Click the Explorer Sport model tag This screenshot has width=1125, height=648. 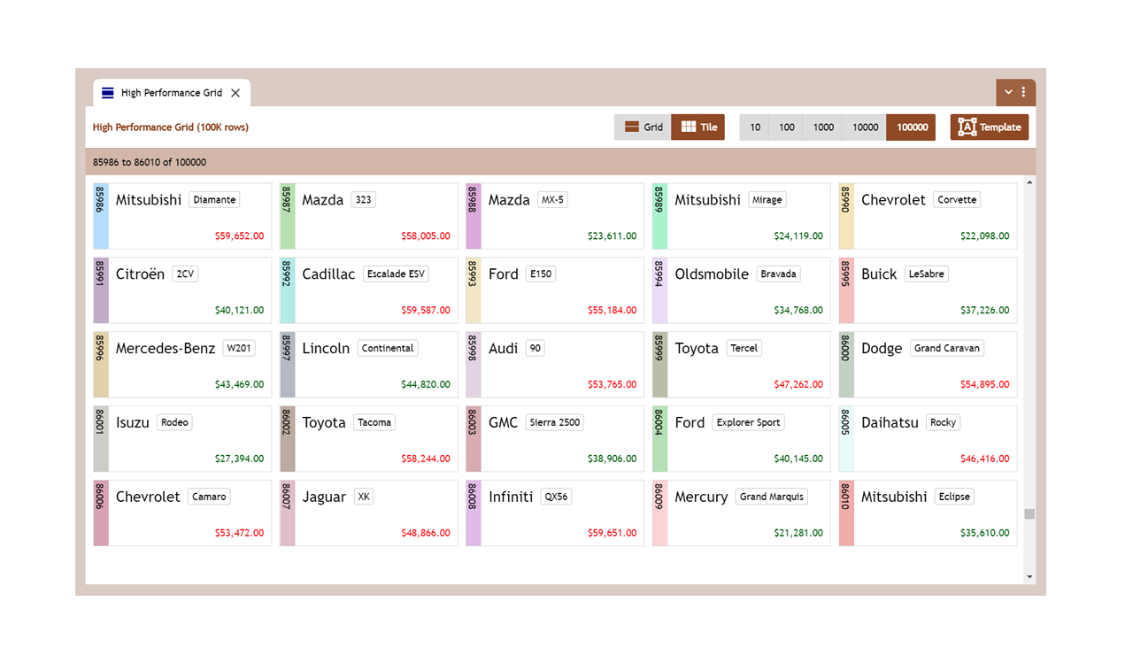(x=749, y=423)
